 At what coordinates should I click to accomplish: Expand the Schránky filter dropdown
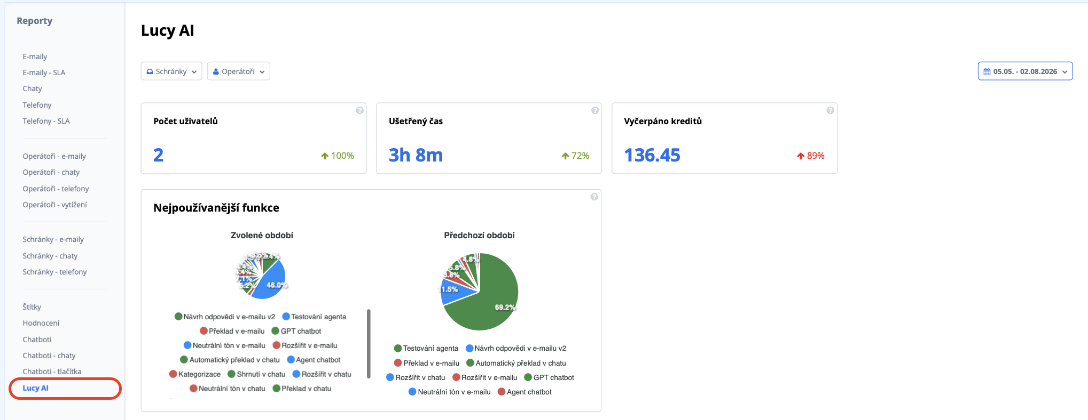(171, 71)
